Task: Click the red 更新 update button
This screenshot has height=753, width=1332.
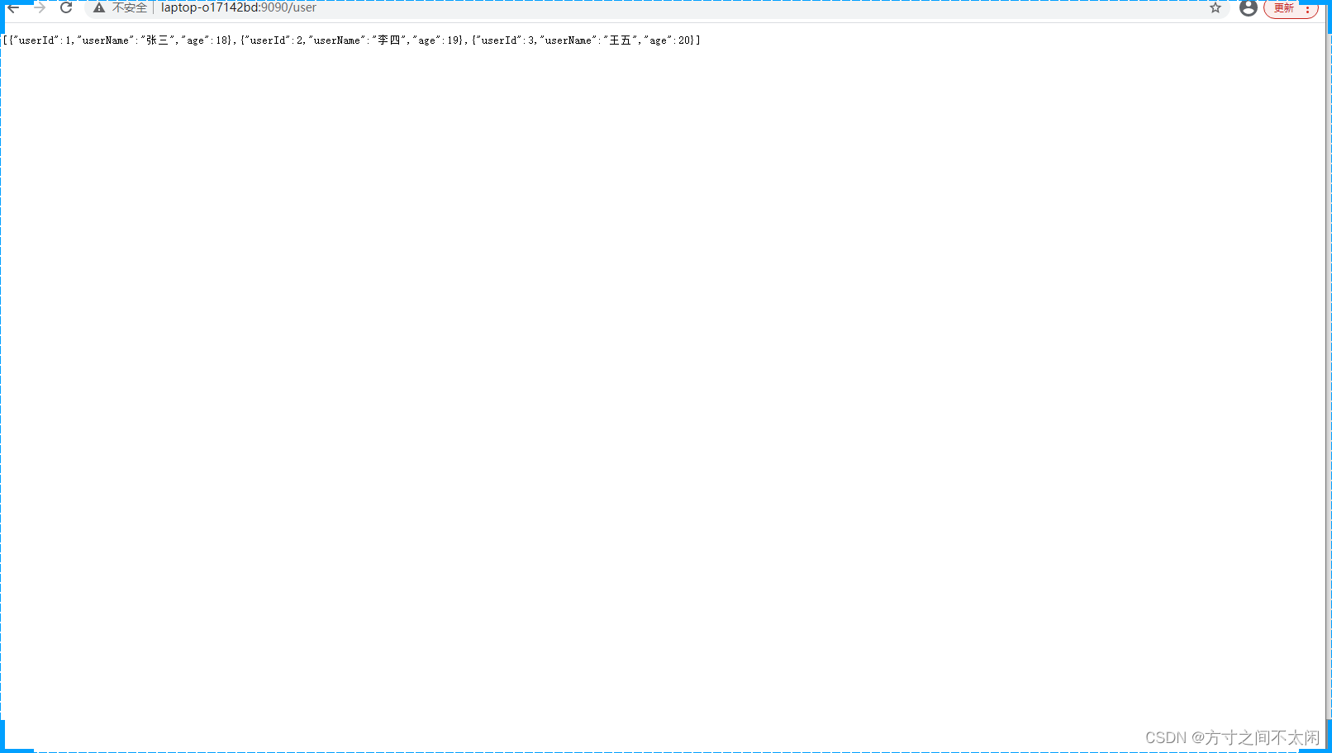Action: point(1291,8)
